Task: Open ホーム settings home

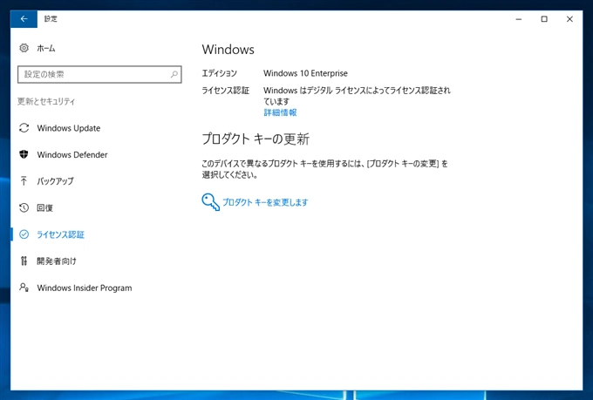Action: tap(46, 49)
